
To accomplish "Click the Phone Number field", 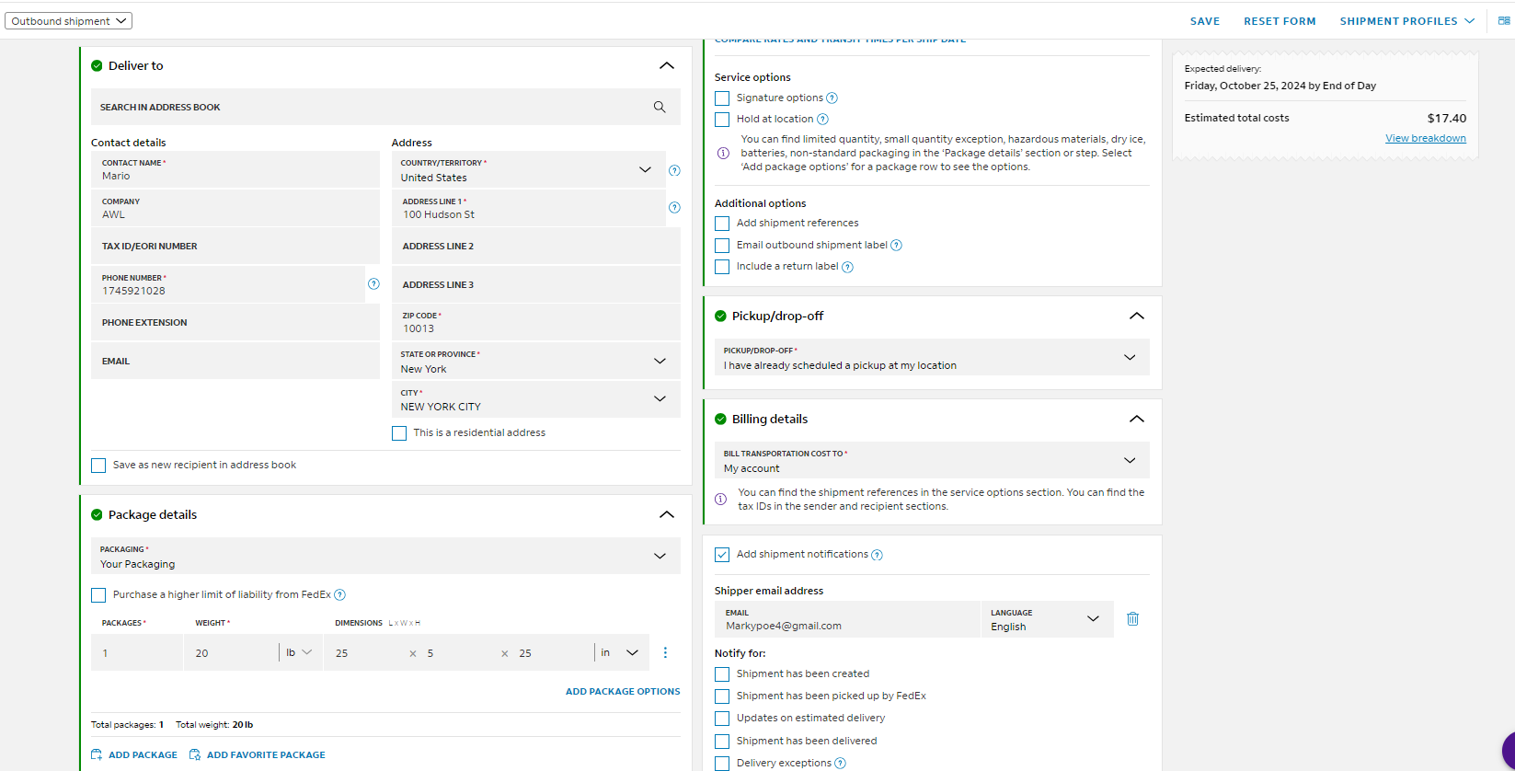I will coord(228,284).
